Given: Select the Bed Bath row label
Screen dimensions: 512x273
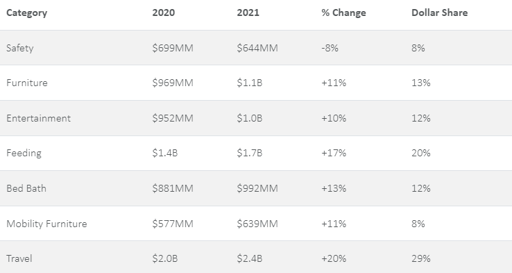Looking at the screenshot, I should tap(26, 188).
